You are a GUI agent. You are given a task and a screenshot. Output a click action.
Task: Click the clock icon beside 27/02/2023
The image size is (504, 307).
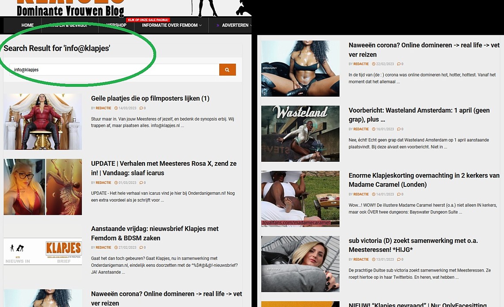[116, 248]
